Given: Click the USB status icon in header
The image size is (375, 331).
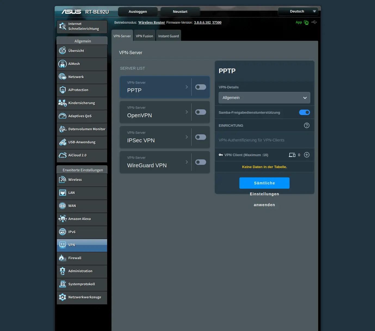Looking at the screenshot, I should [x=314, y=22].
